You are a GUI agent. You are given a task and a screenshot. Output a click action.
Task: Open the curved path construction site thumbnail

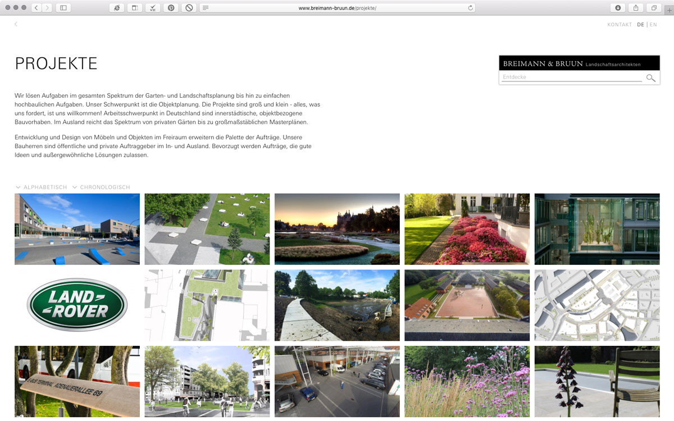point(337,305)
